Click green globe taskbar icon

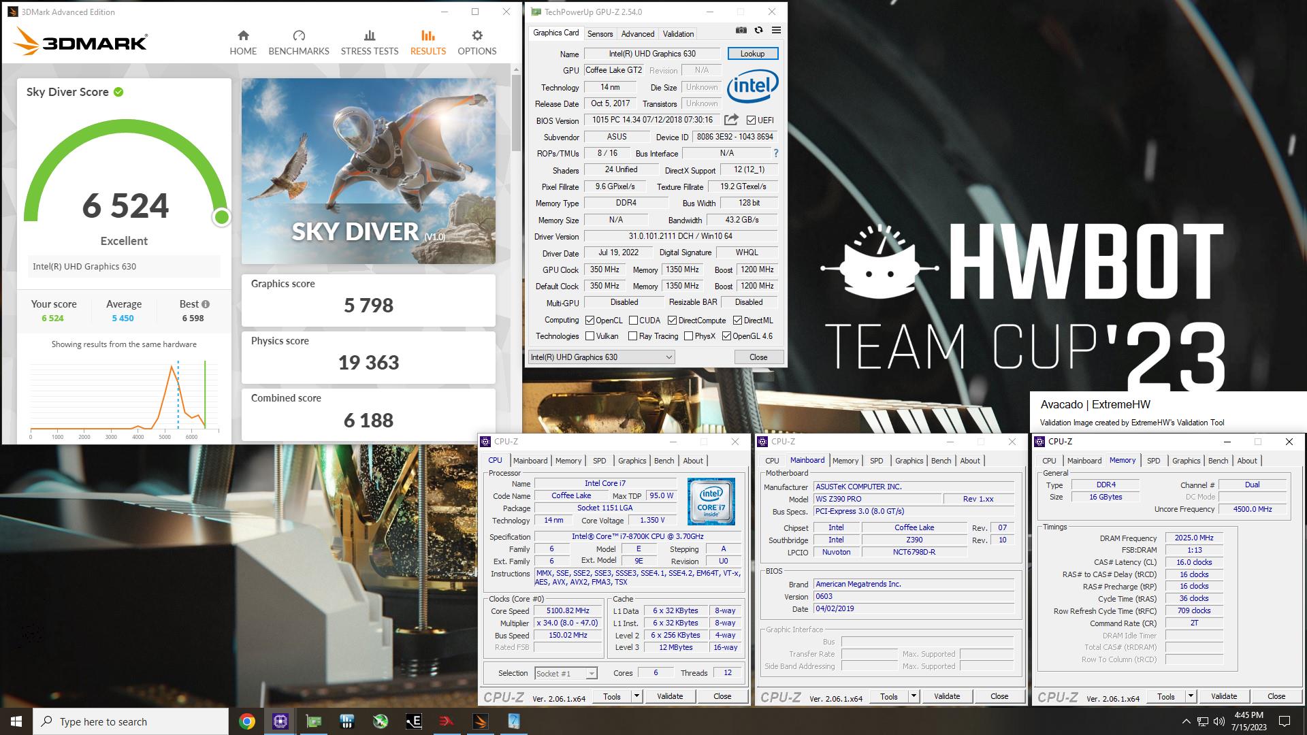(380, 721)
